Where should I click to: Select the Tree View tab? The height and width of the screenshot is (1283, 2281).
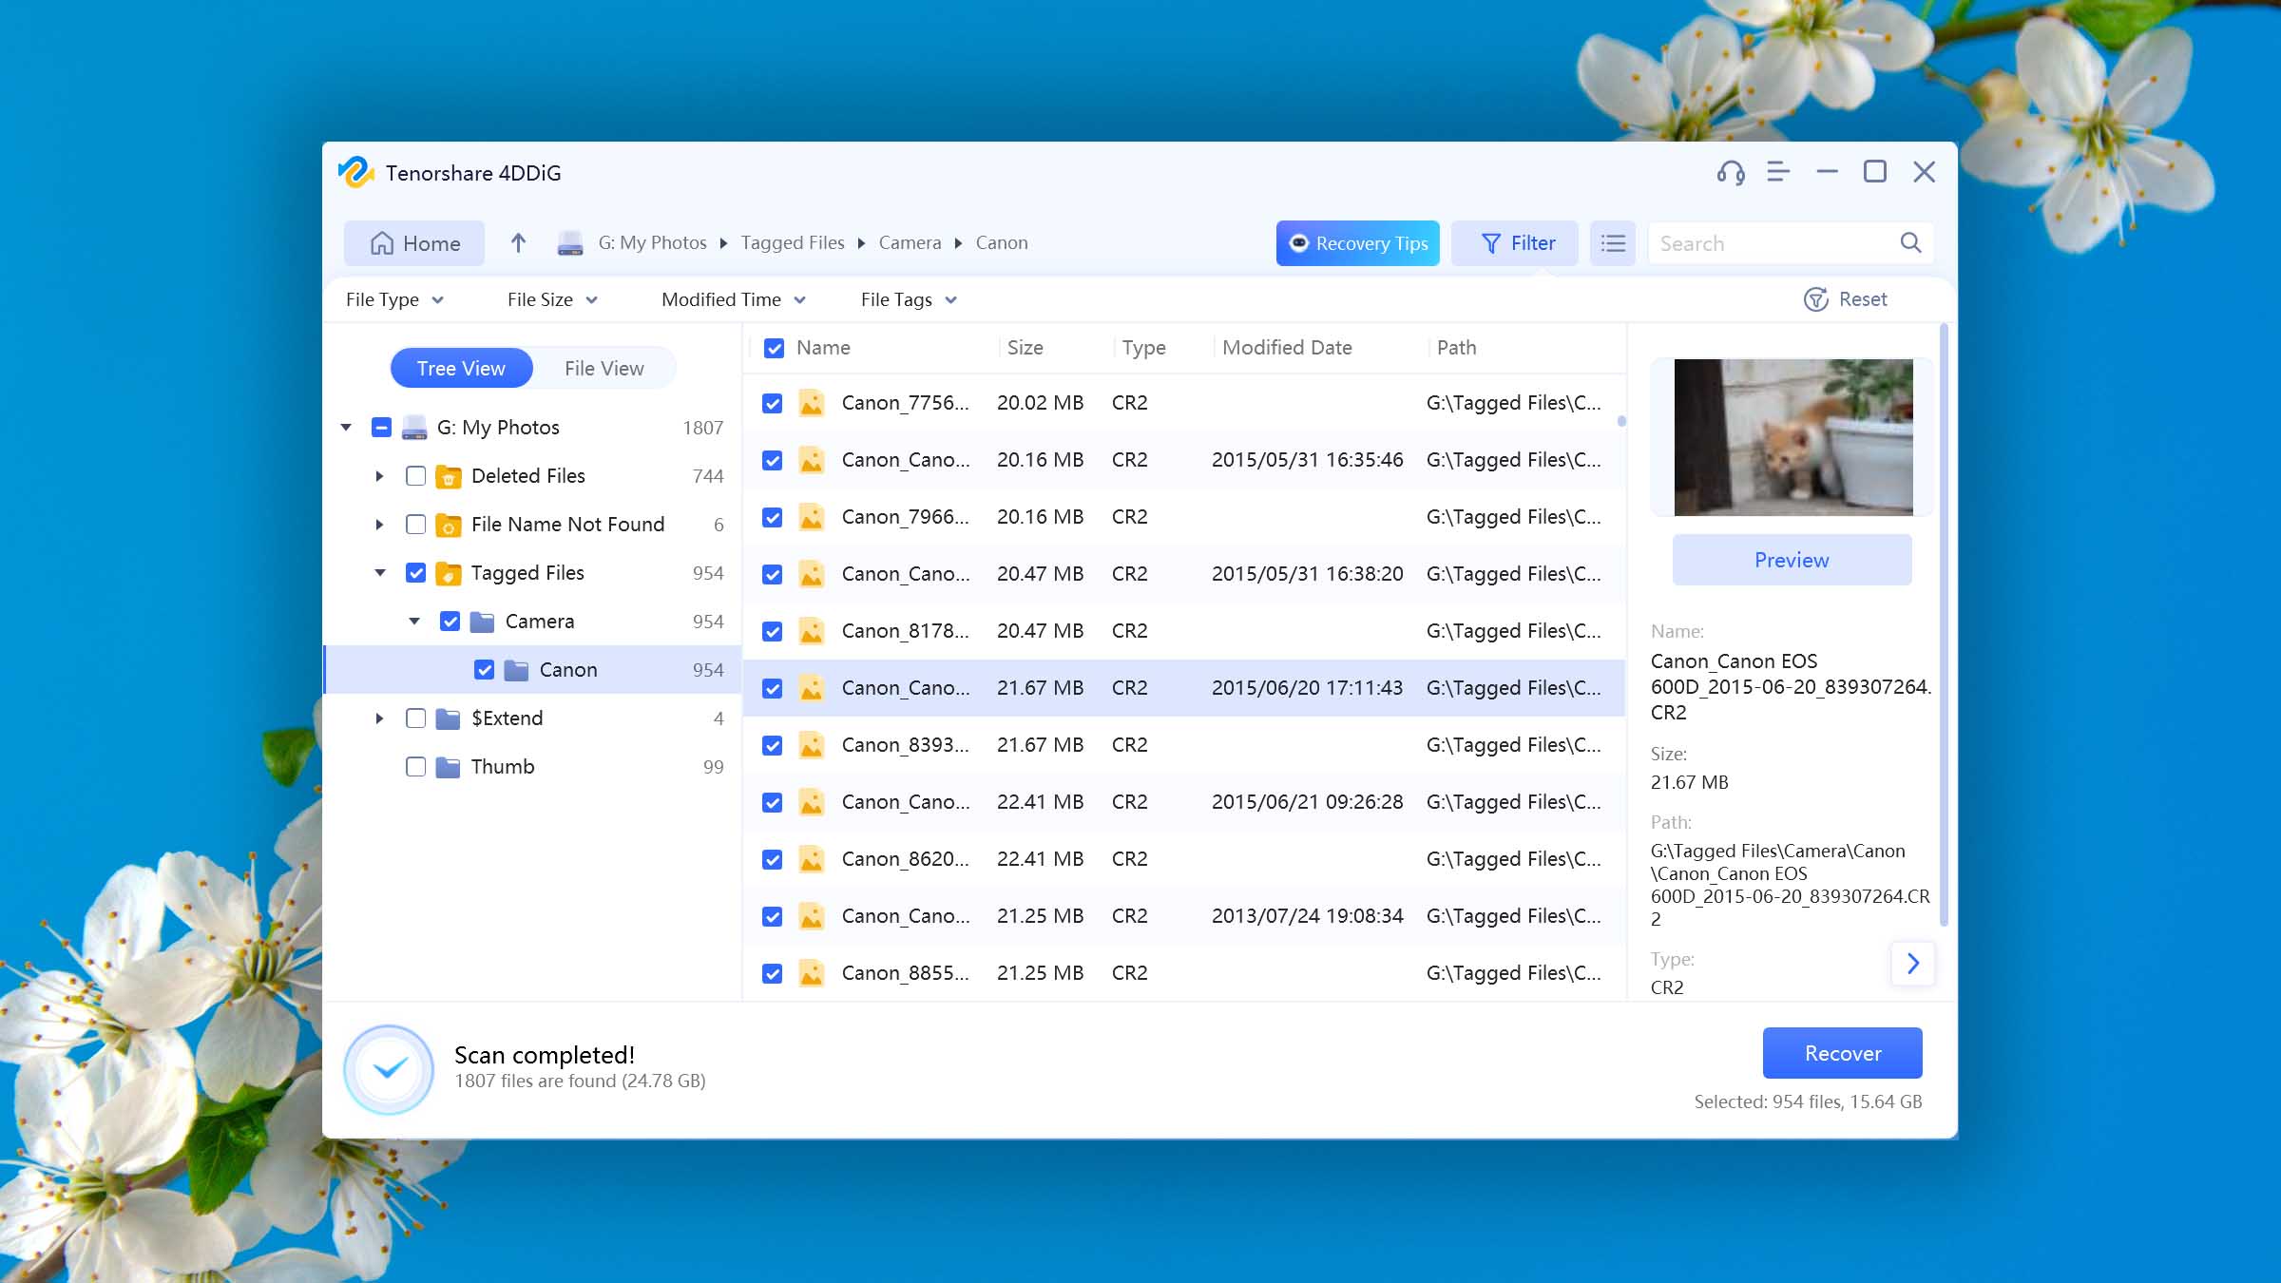(x=461, y=368)
